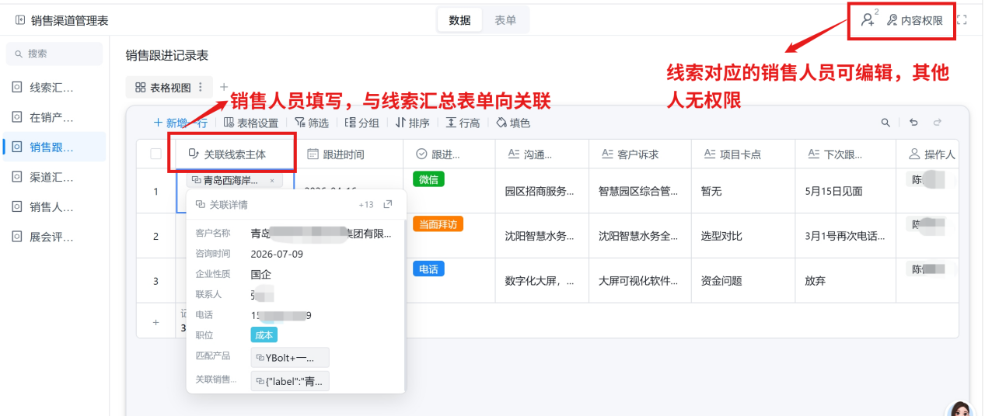Image resolution: width=985 pixels, height=416 pixels.
Task: Open detail popup expand icon next to +13
Action: [388, 204]
